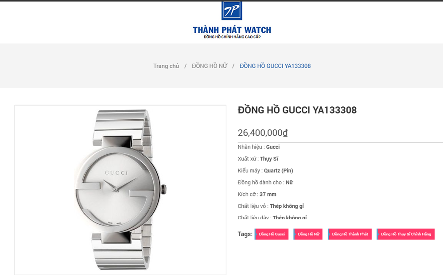Open the Trang chủ breadcrumb link
Screen dimensions: 443x277
[166, 66]
